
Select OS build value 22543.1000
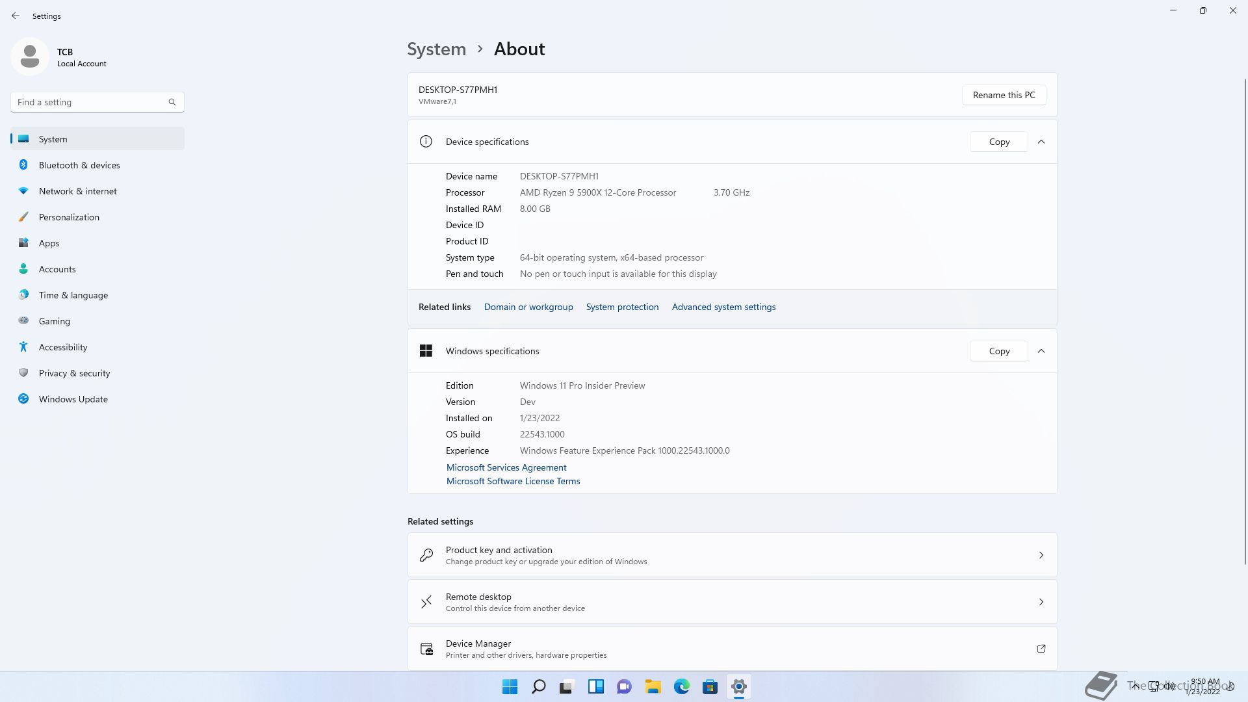[x=542, y=434]
